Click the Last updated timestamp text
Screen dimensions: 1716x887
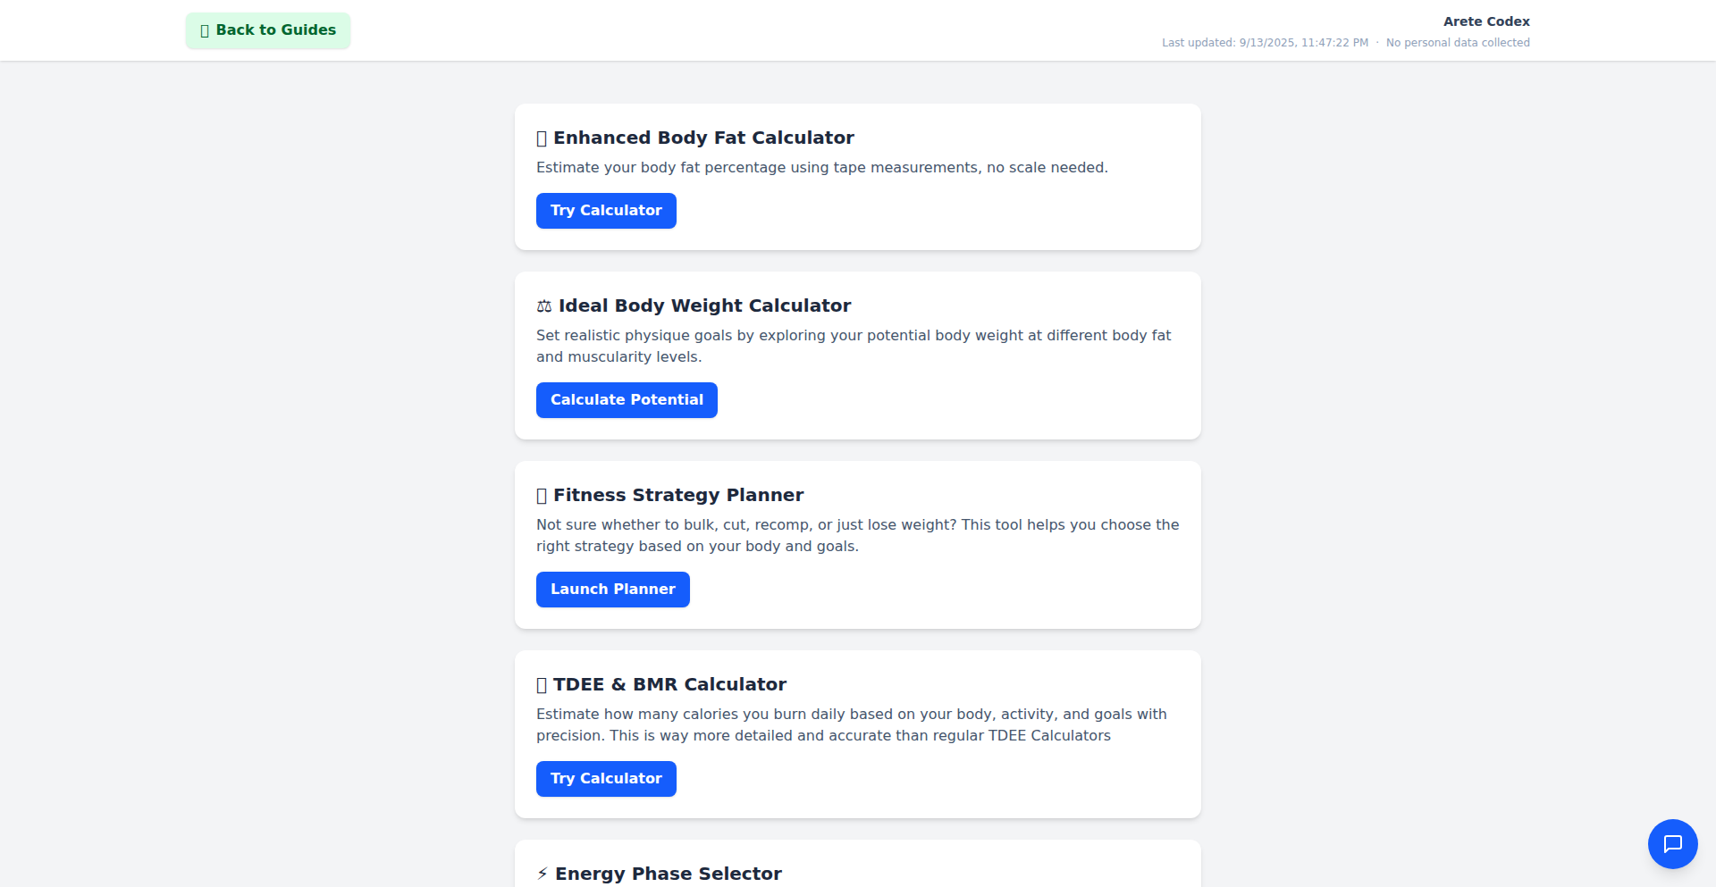tap(1265, 43)
